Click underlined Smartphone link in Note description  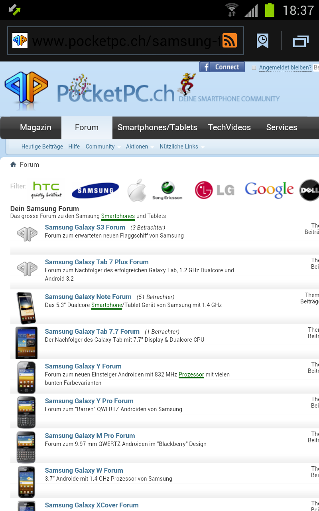click(106, 305)
